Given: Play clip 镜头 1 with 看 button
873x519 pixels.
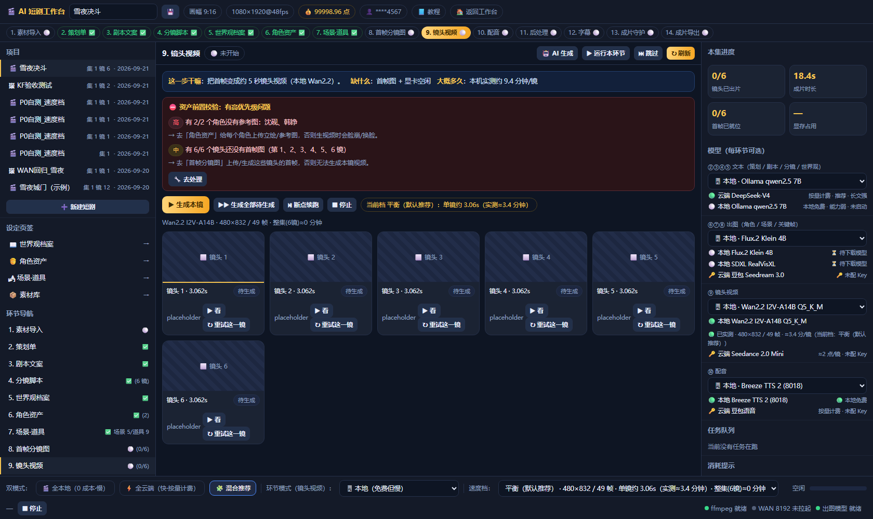Looking at the screenshot, I should click(x=214, y=310).
